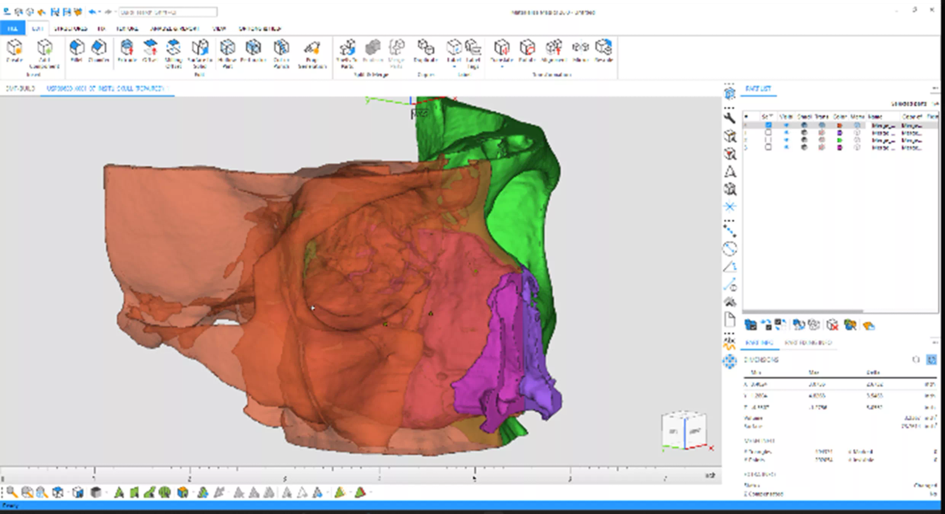Click the orange folder icon under the part list
945x514 pixels.
point(868,324)
